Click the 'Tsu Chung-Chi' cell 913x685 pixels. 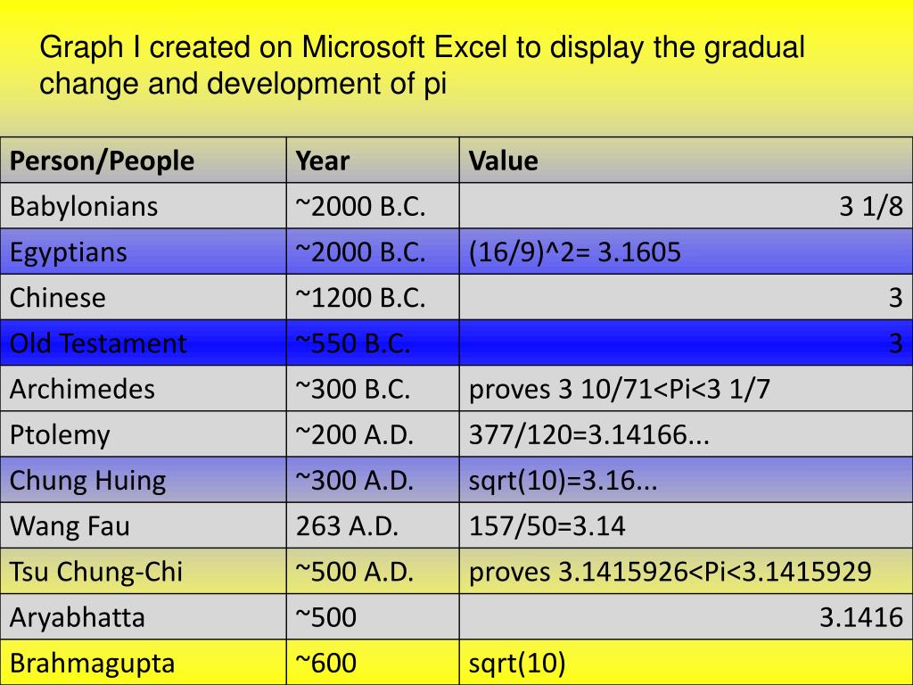pos(144,571)
